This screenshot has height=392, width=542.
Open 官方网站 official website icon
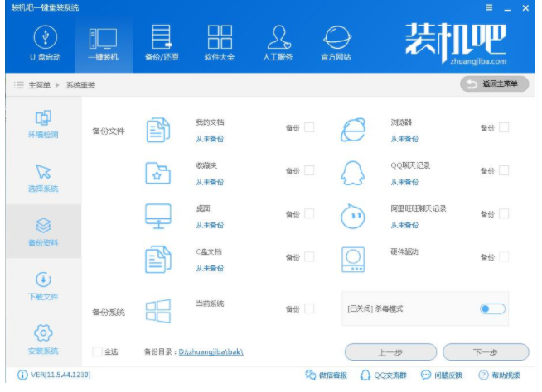(x=336, y=43)
